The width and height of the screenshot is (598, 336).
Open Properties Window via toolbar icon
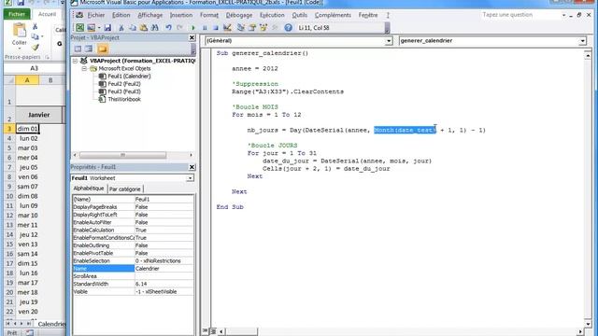[x=252, y=28]
